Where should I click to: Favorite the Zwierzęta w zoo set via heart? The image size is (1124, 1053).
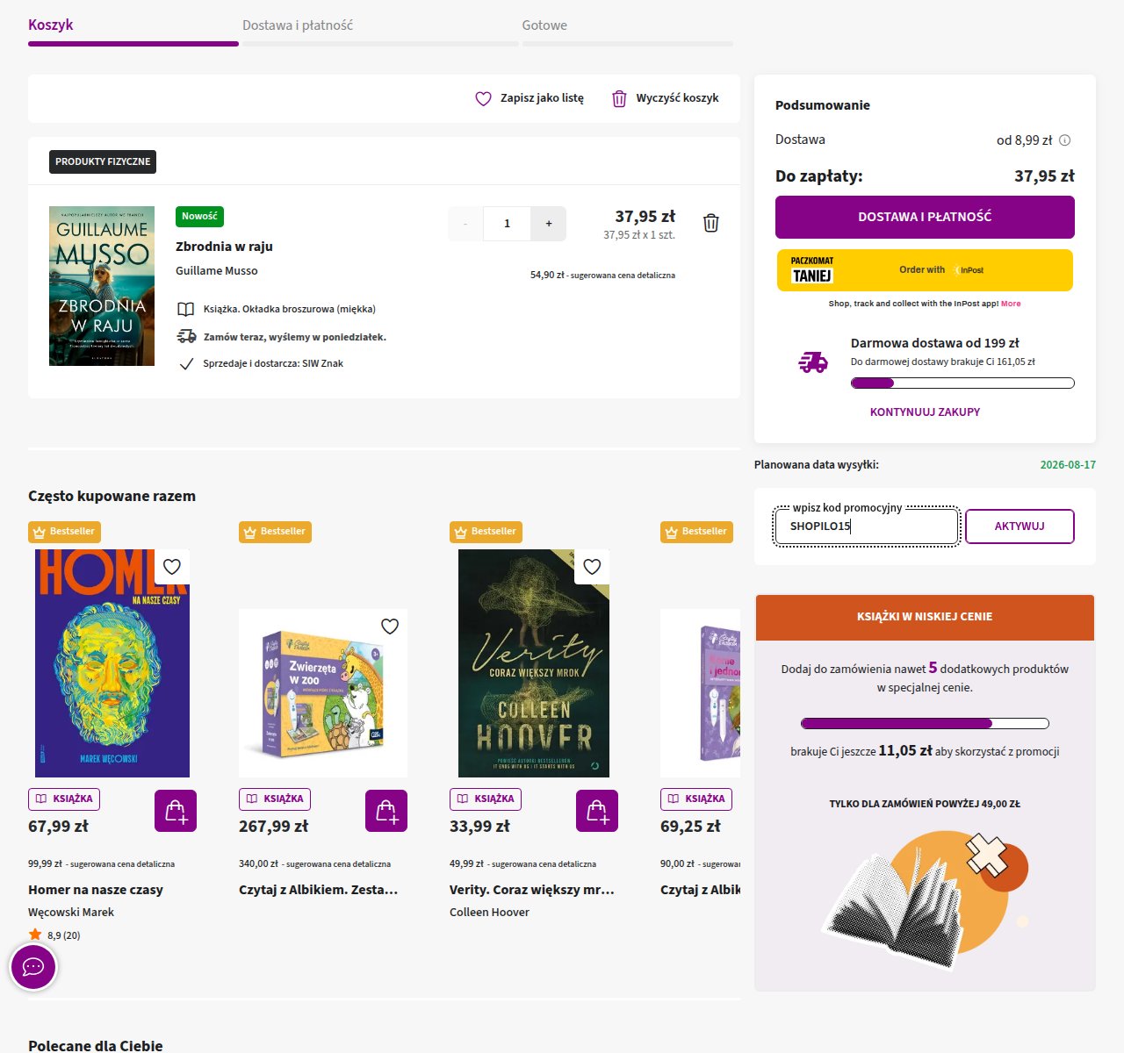[x=390, y=626]
